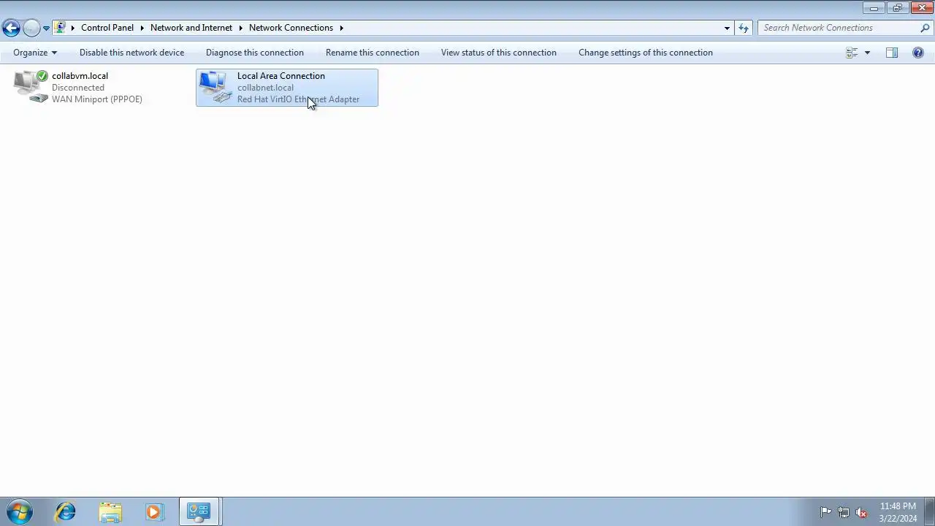Open the taskbar clock and date
The height and width of the screenshot is (526, 935).
tap(898, 512)
